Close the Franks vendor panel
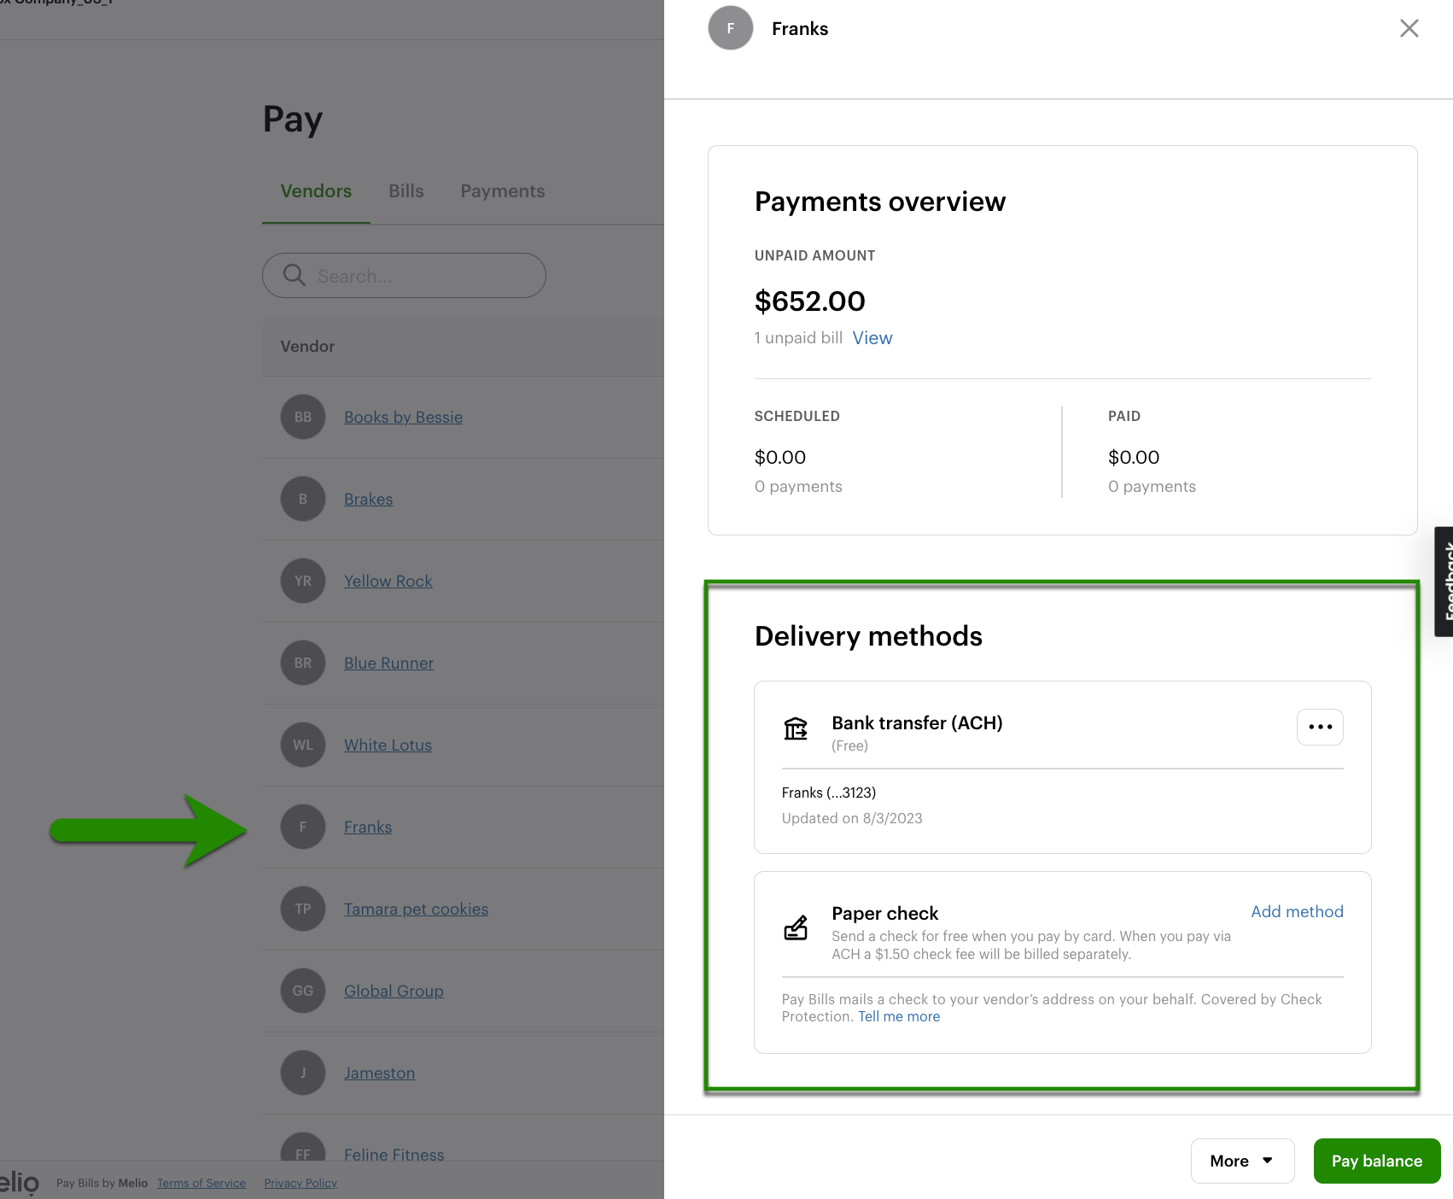 [x=1409, y=28]
